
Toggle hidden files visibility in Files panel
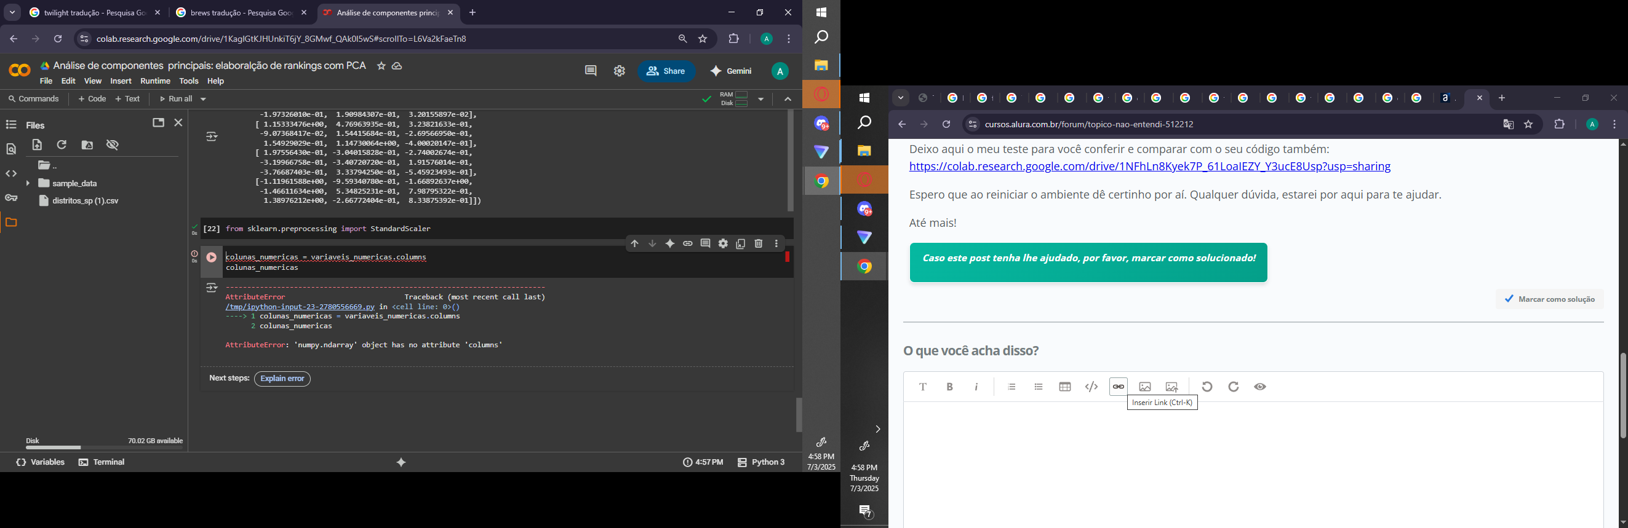click(113, 145)
